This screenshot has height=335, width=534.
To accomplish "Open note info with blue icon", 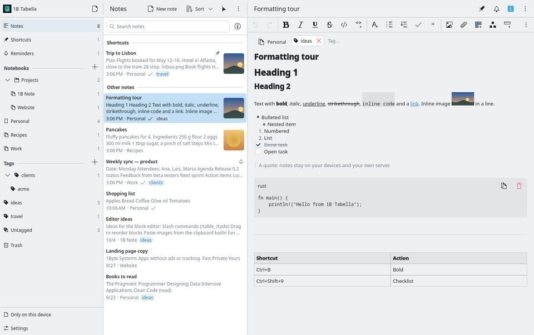I will [511, 9].
